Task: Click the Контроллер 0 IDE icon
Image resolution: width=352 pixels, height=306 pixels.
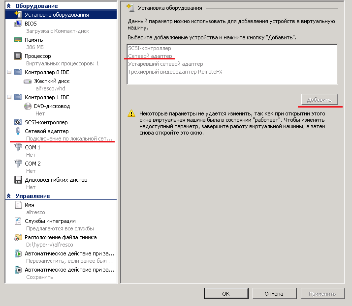Action: pyautogui.click(x=18, y=72)
